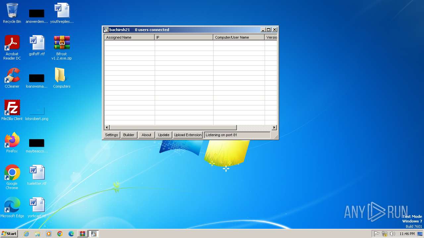Select the youthreplies Word document icon

pos(62,13)
